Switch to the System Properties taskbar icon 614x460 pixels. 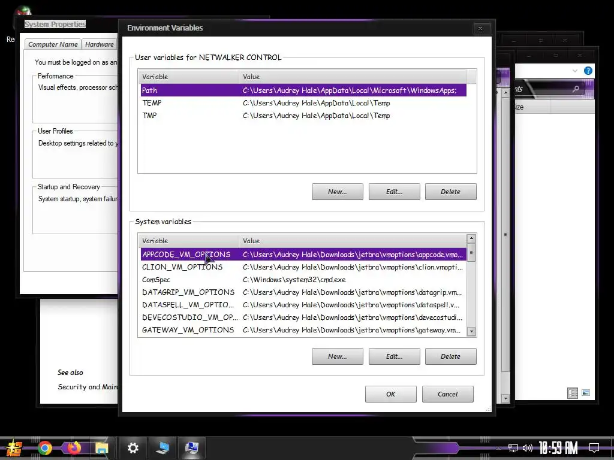point(192,448)
